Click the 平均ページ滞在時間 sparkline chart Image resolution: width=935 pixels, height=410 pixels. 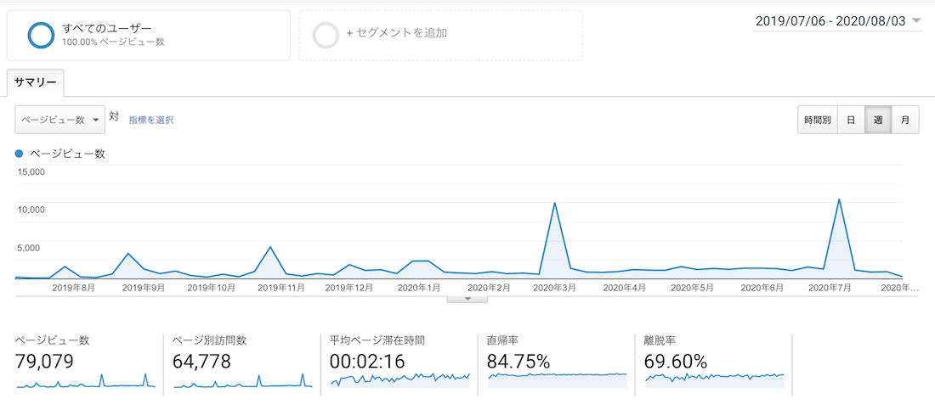(399, 379)
